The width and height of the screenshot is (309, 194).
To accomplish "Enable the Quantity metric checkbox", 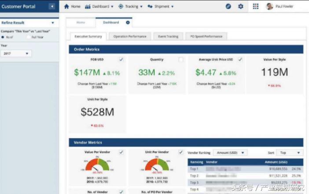I will 181,59.
